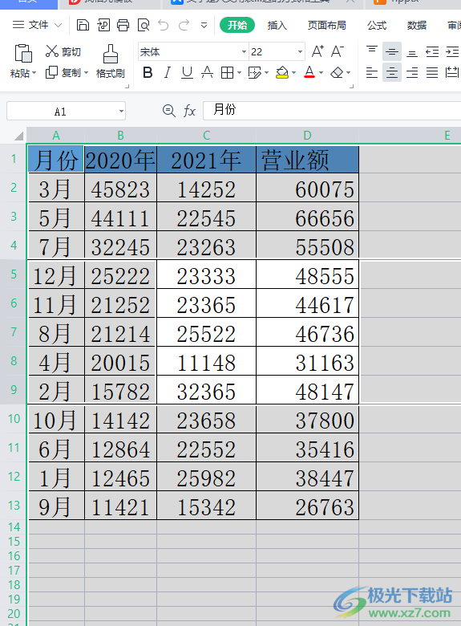Screen dimensions: 461x626
Task: Switch to the 公式 tab
Action: 377,26
